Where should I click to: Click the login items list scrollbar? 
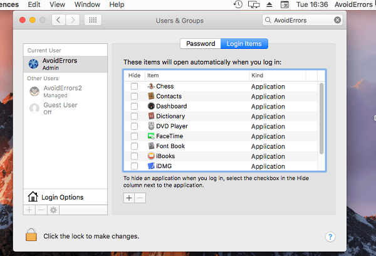pos(321,119)
